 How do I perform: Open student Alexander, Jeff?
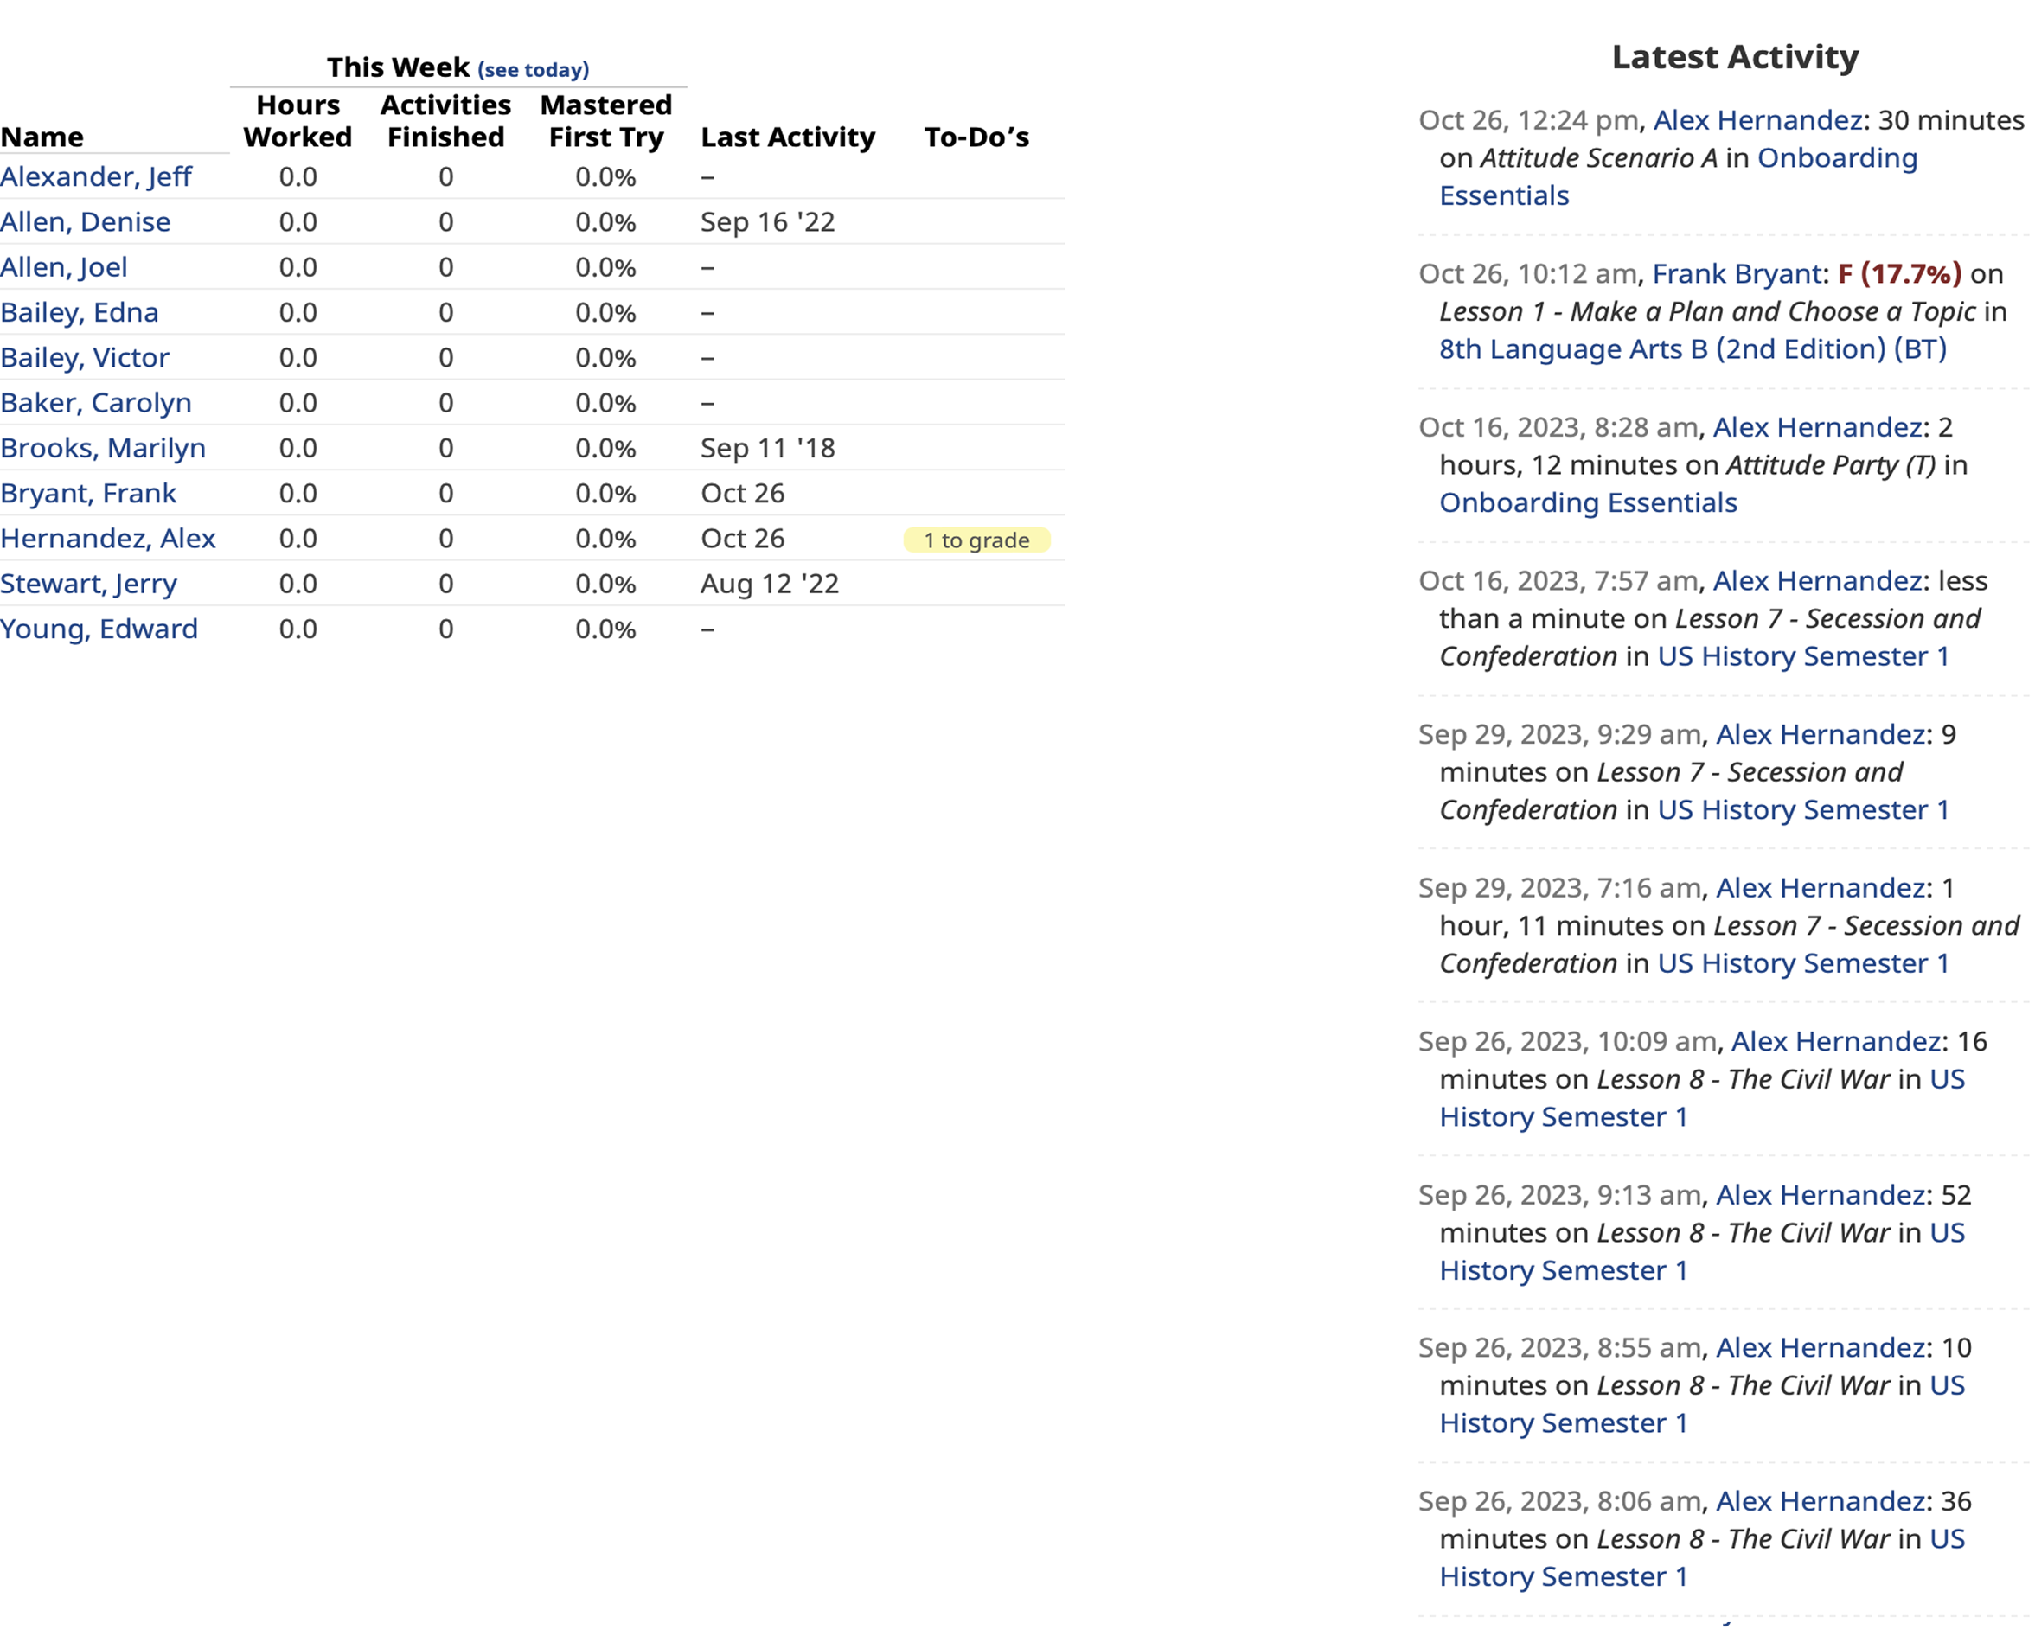point(96,176)
